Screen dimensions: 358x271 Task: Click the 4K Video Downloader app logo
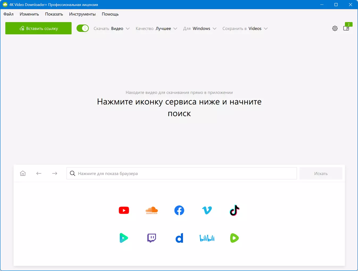pos(5,5)
